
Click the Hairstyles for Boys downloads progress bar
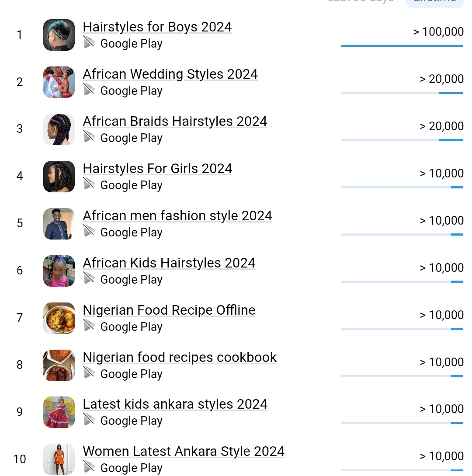tap(402, 45)
